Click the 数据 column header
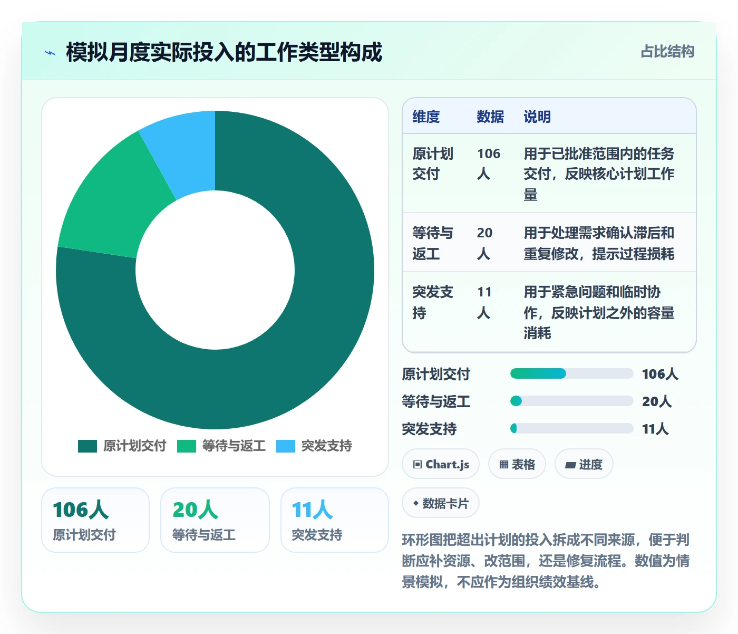Image resolution: width=738 pixels, height=634 pixels. [x=490, y=117]
